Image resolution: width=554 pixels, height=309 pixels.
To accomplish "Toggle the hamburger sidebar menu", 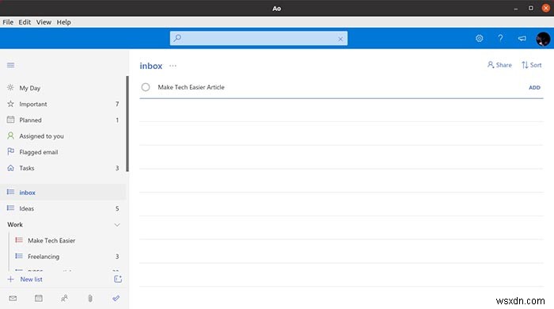I will [10, 65].
